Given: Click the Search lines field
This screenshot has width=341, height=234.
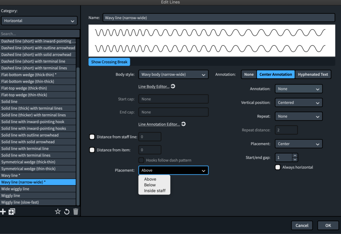Looking at the screenshot, I should point(40,34).
